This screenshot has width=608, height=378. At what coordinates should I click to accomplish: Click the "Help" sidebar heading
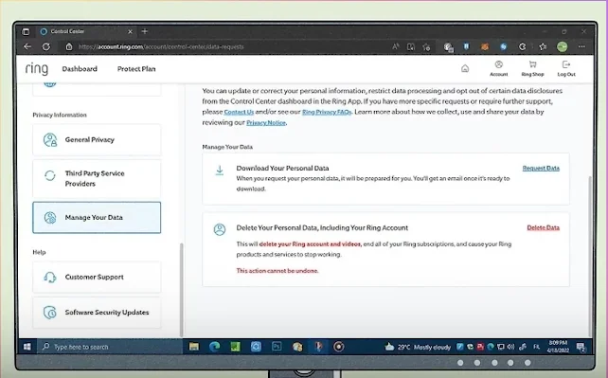(39, 252)
